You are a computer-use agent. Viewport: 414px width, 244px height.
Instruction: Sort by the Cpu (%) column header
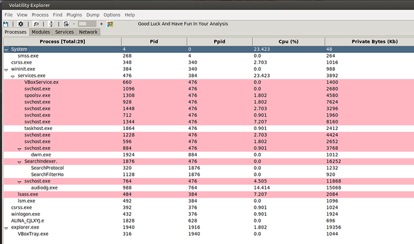pyautogui.click(x=288, y=41)
